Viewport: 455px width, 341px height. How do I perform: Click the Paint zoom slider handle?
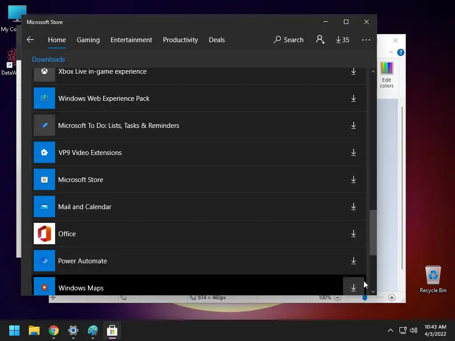tap(365, 298)
